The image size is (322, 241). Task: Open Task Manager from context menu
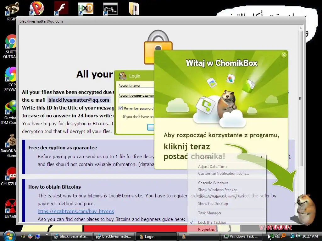(227, 213)
